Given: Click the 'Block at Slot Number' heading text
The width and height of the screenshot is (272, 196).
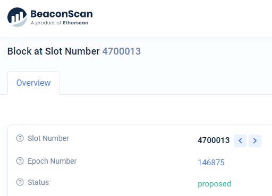Looking at the screenshot, I should coord(54,51).
